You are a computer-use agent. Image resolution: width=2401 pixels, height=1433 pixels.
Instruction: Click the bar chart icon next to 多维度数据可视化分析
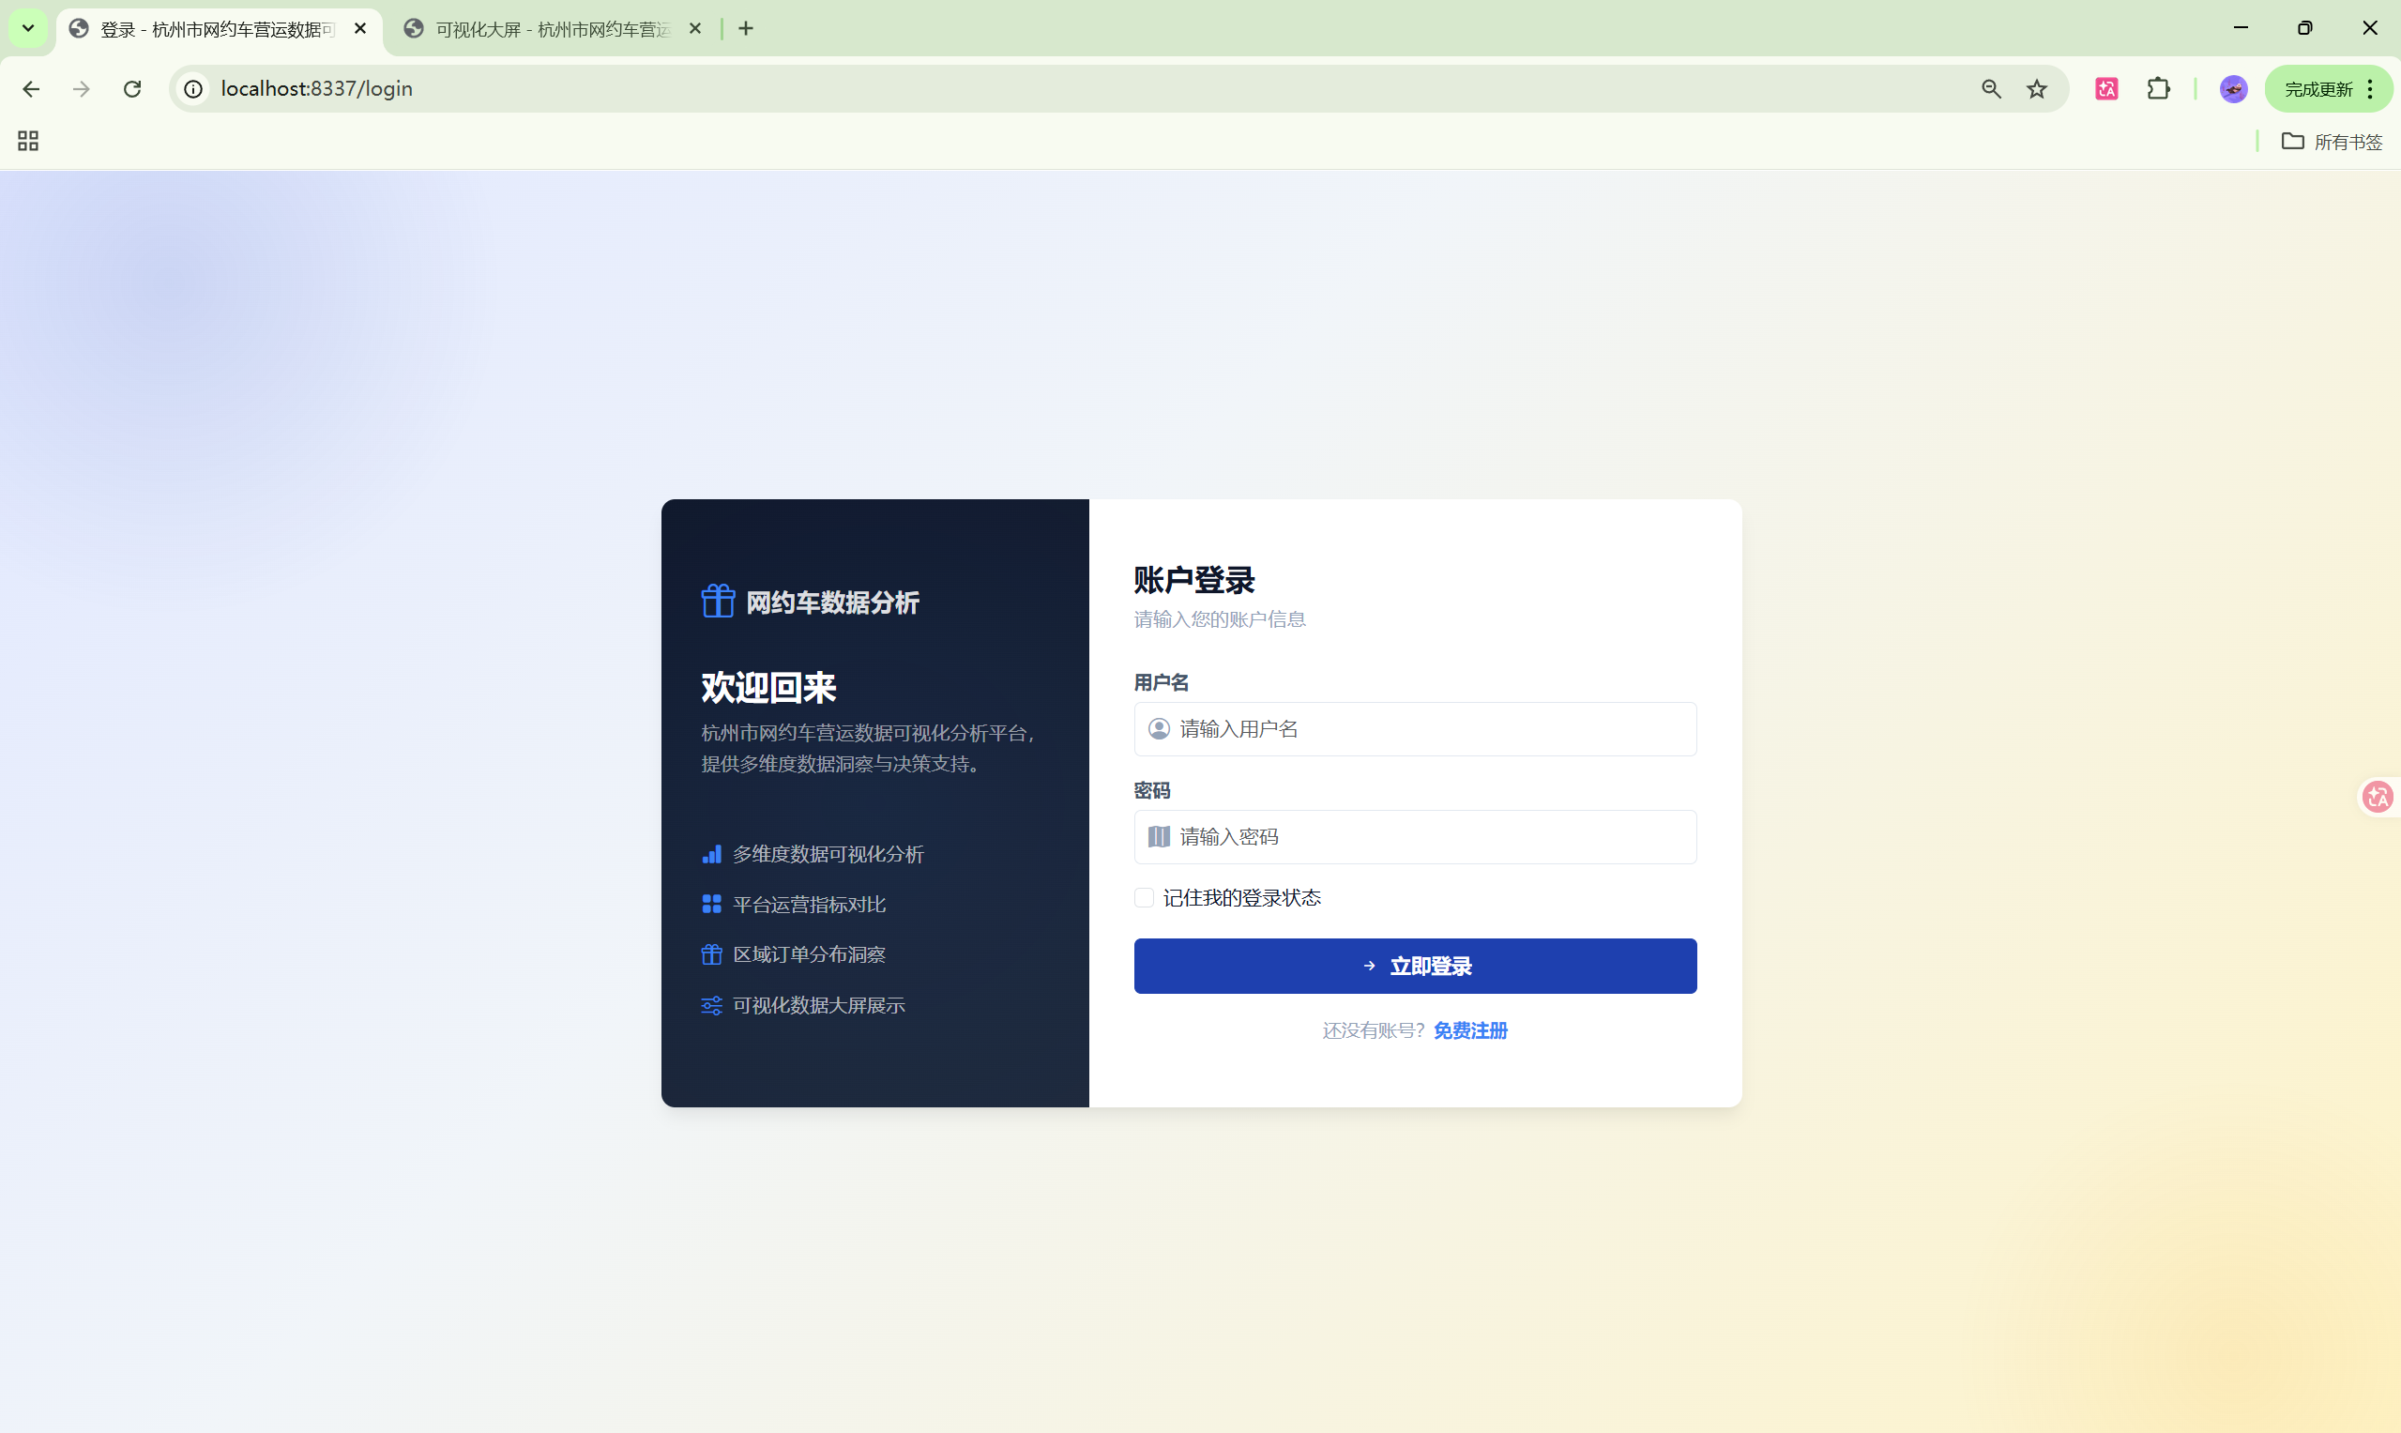click(711, 854)
